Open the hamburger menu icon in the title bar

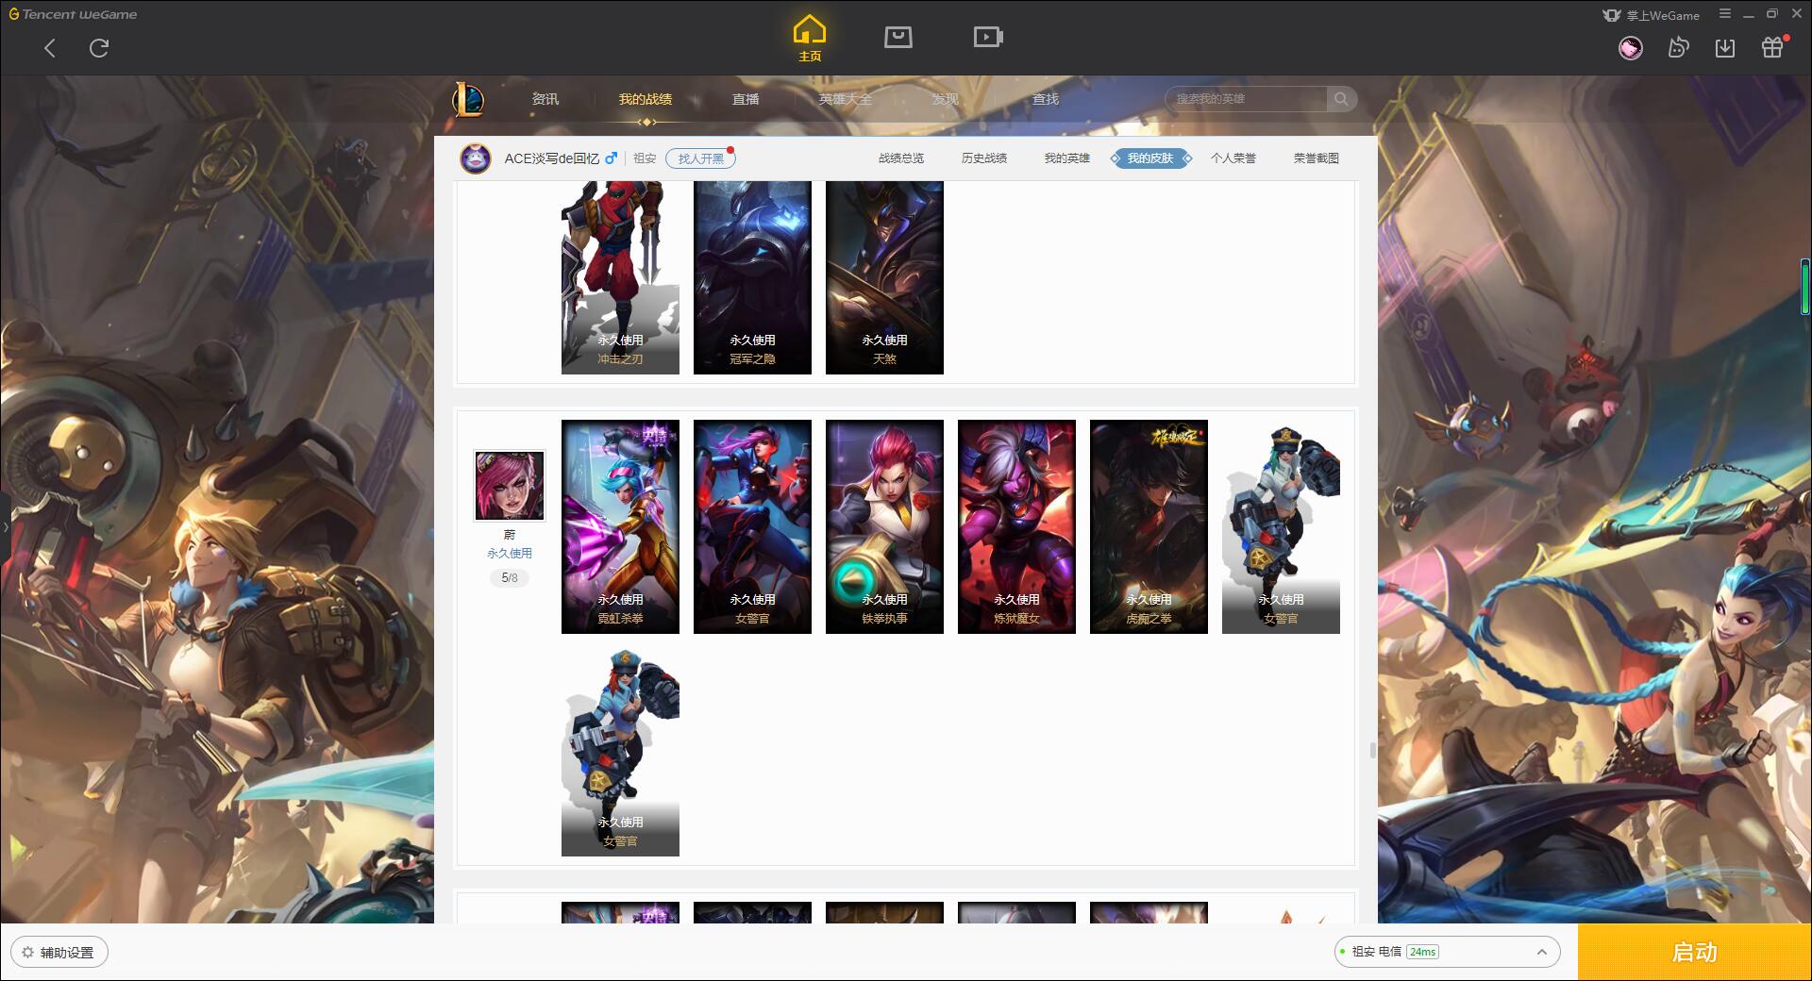1725,14
